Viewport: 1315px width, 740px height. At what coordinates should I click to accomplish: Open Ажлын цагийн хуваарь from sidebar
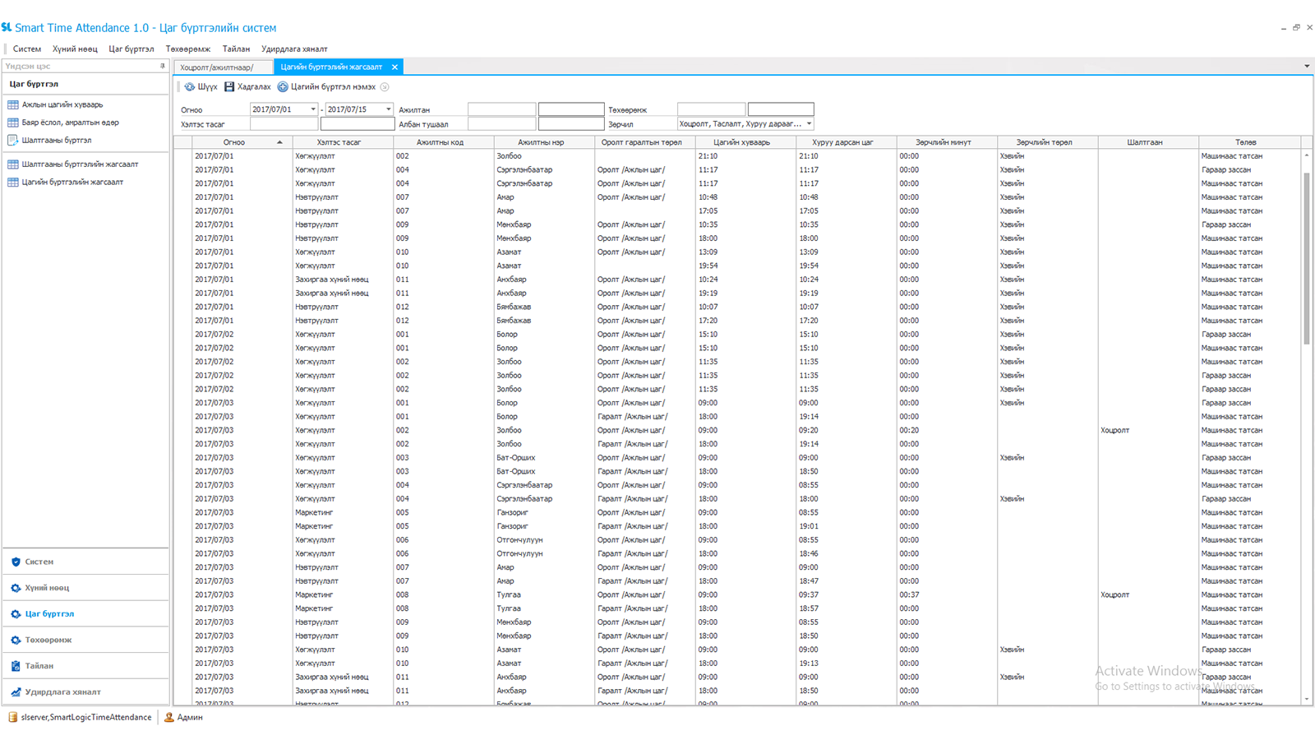click(62, 104)
